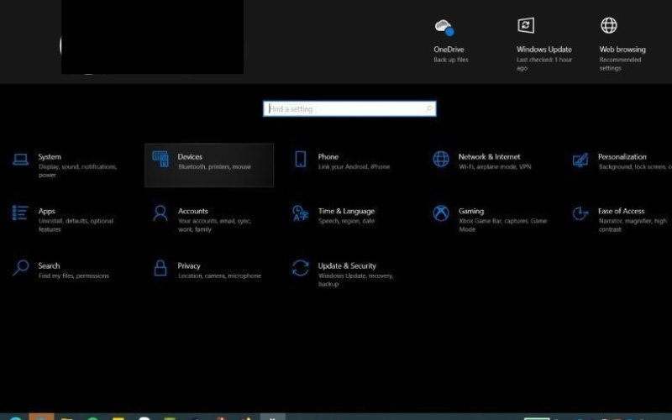
Task: Open Network & Internet globe icon
Action: click(441, 160)
